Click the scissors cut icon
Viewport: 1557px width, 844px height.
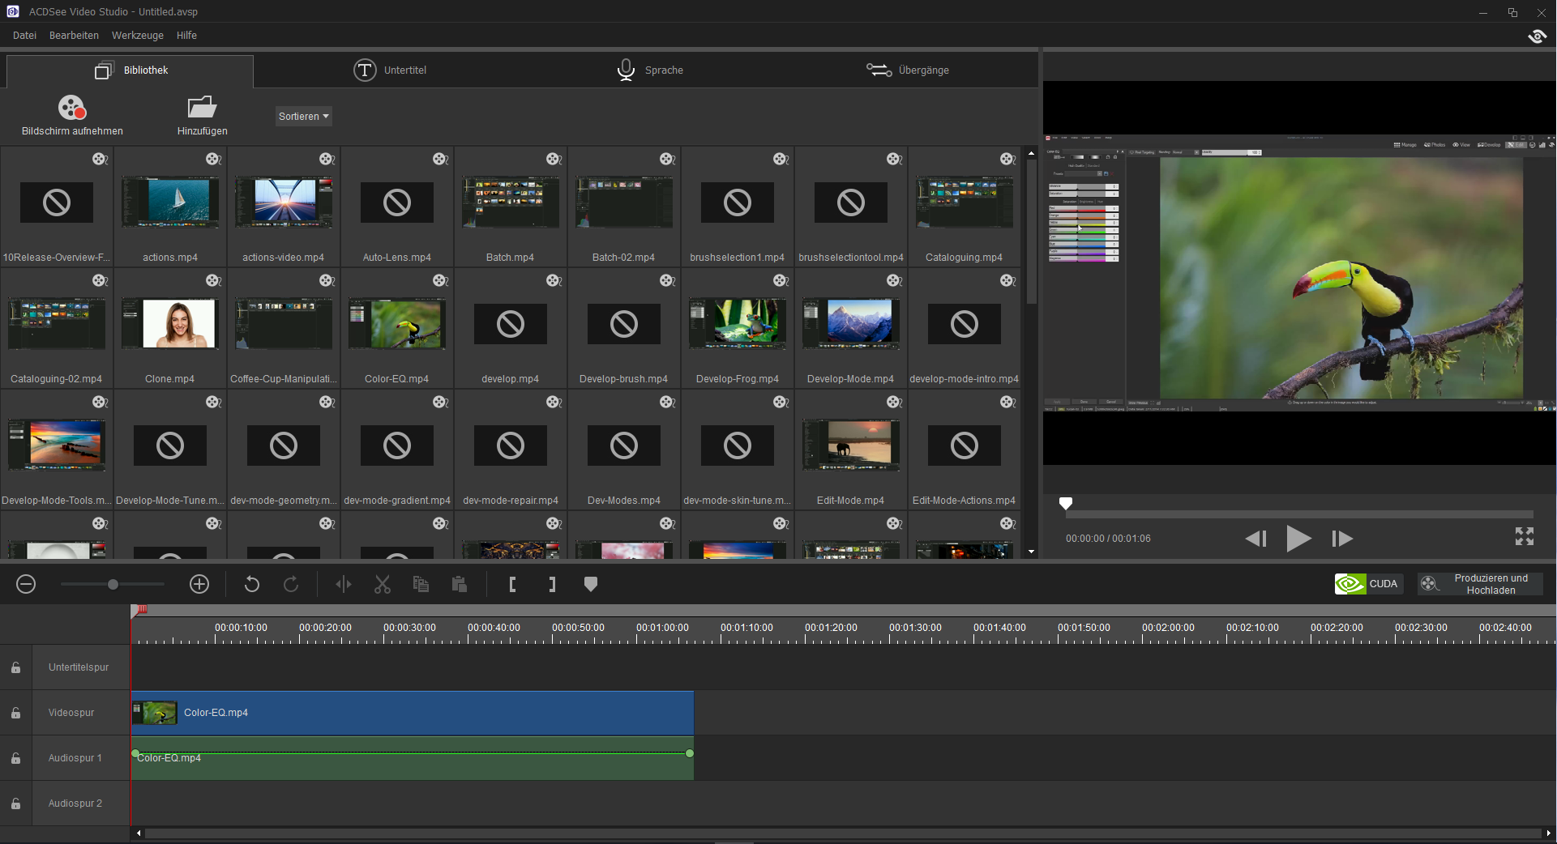pyautogui.click(x=383, y=584)
